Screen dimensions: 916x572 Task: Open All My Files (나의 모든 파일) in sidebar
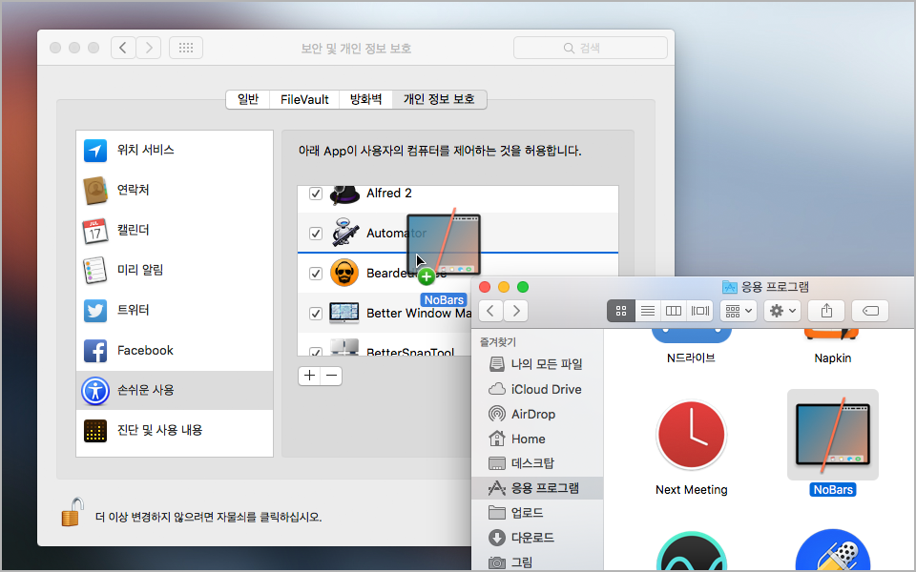pos(537,364)
